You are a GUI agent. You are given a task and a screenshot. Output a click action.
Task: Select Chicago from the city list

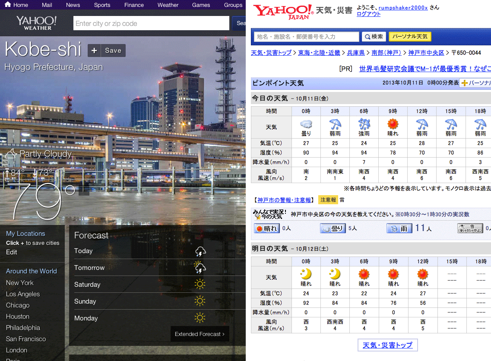pos(18,305)
